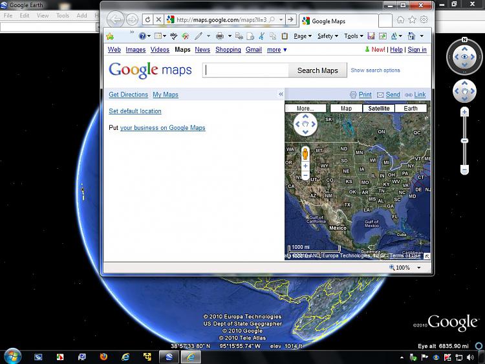Open the Videos link in Google nav

coord(160,50)
